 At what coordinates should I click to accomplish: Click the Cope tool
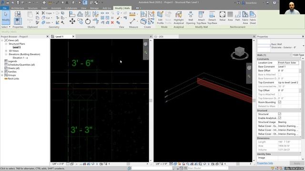[47, 13]
